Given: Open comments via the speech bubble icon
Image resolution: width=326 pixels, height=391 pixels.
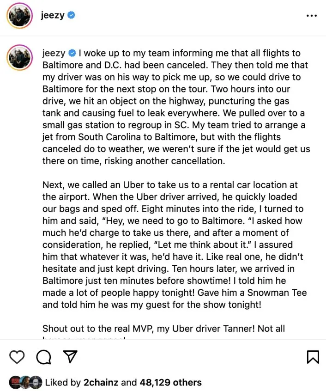Looking at the screenshot, I should click(43, 357).
